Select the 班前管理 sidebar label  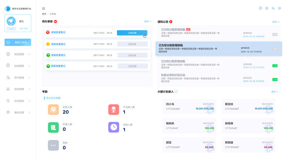point(19,66)
